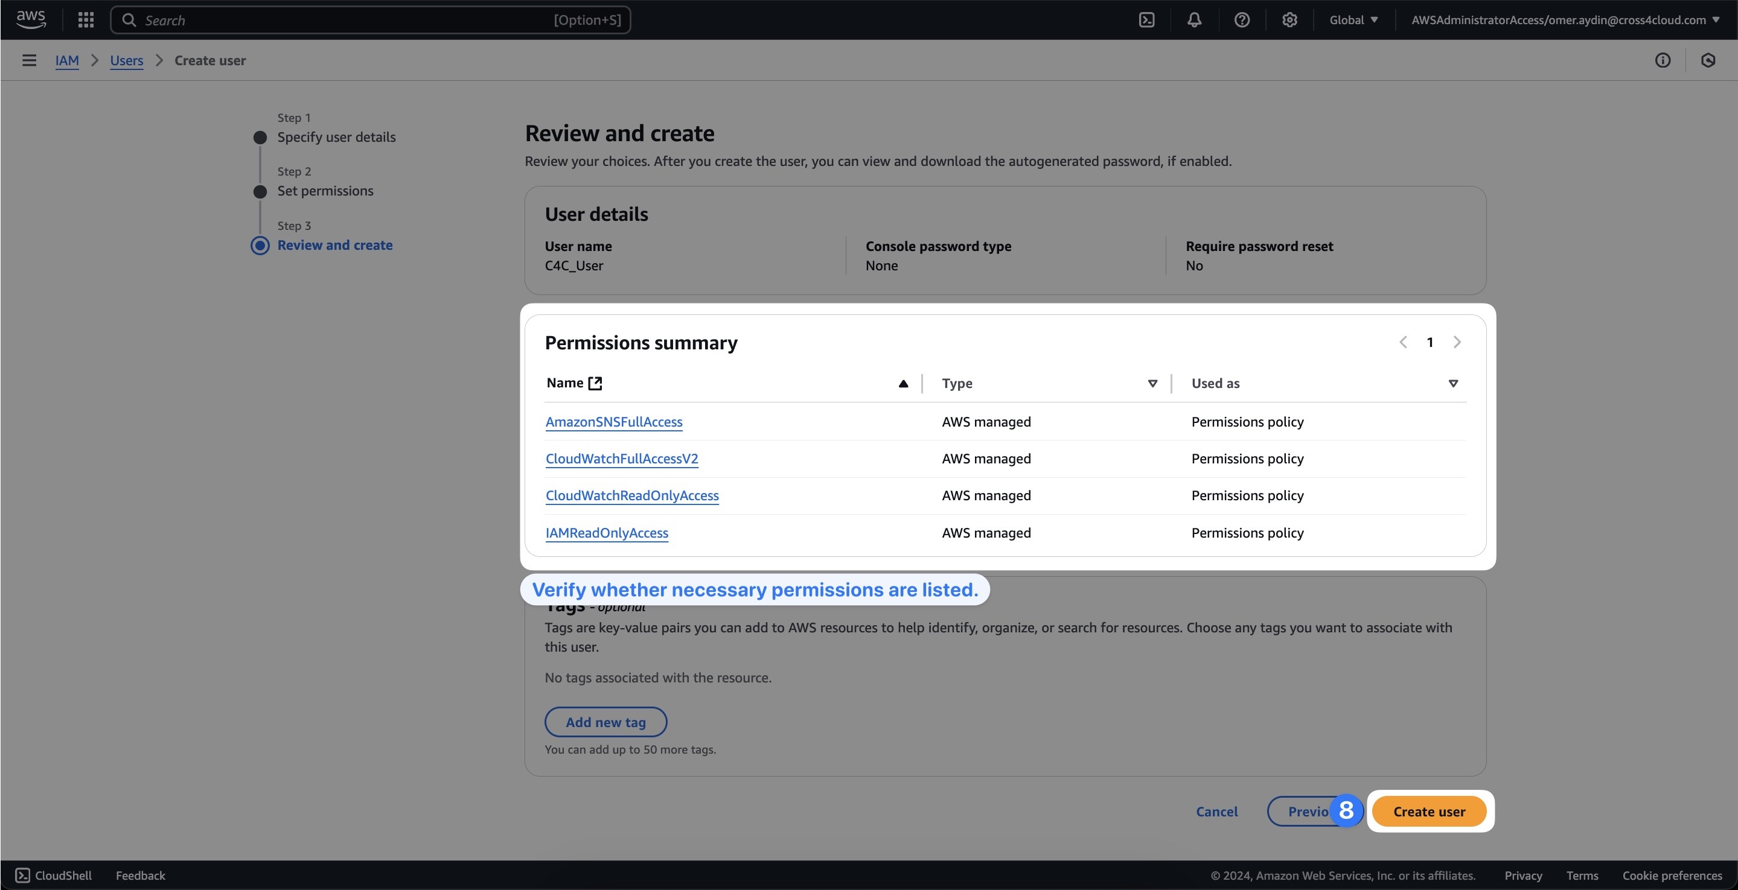Select the Create user button

point(1430,810)
